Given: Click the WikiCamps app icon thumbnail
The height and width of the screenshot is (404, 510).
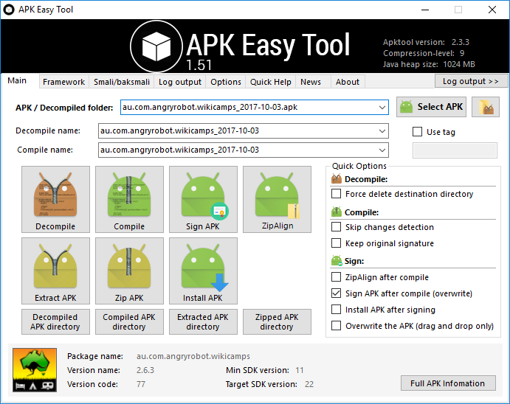Looking at the screenshot, I should tap(35, 370).
